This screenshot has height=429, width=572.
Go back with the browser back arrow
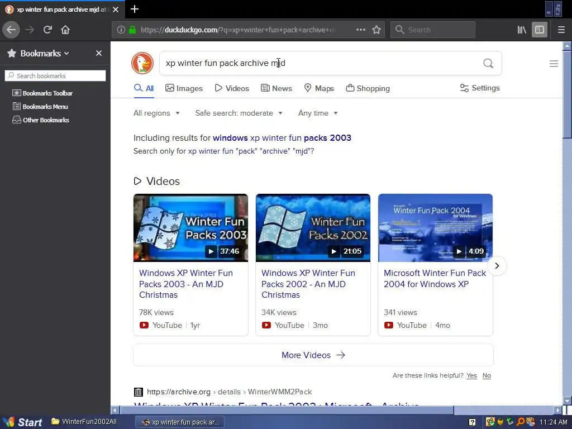pyautogui.click(x=11, y=30)
